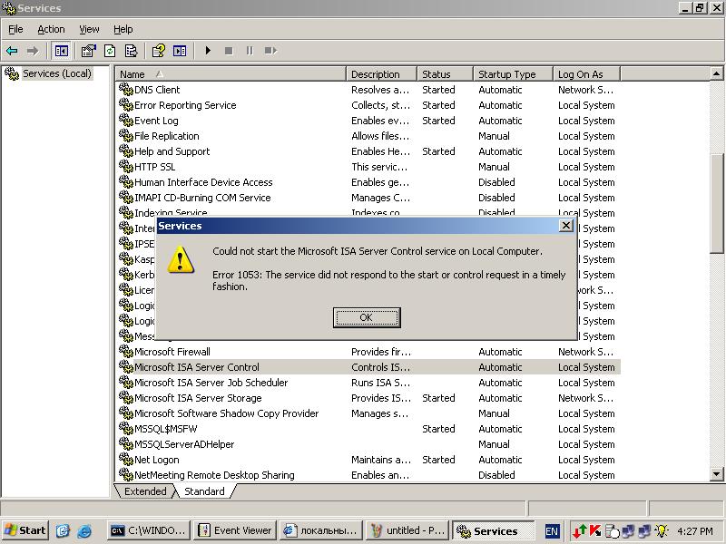This screenshot has width=726, height=544.
Task: Click the Back arrow toolbar icon
Action: [12, 51]
